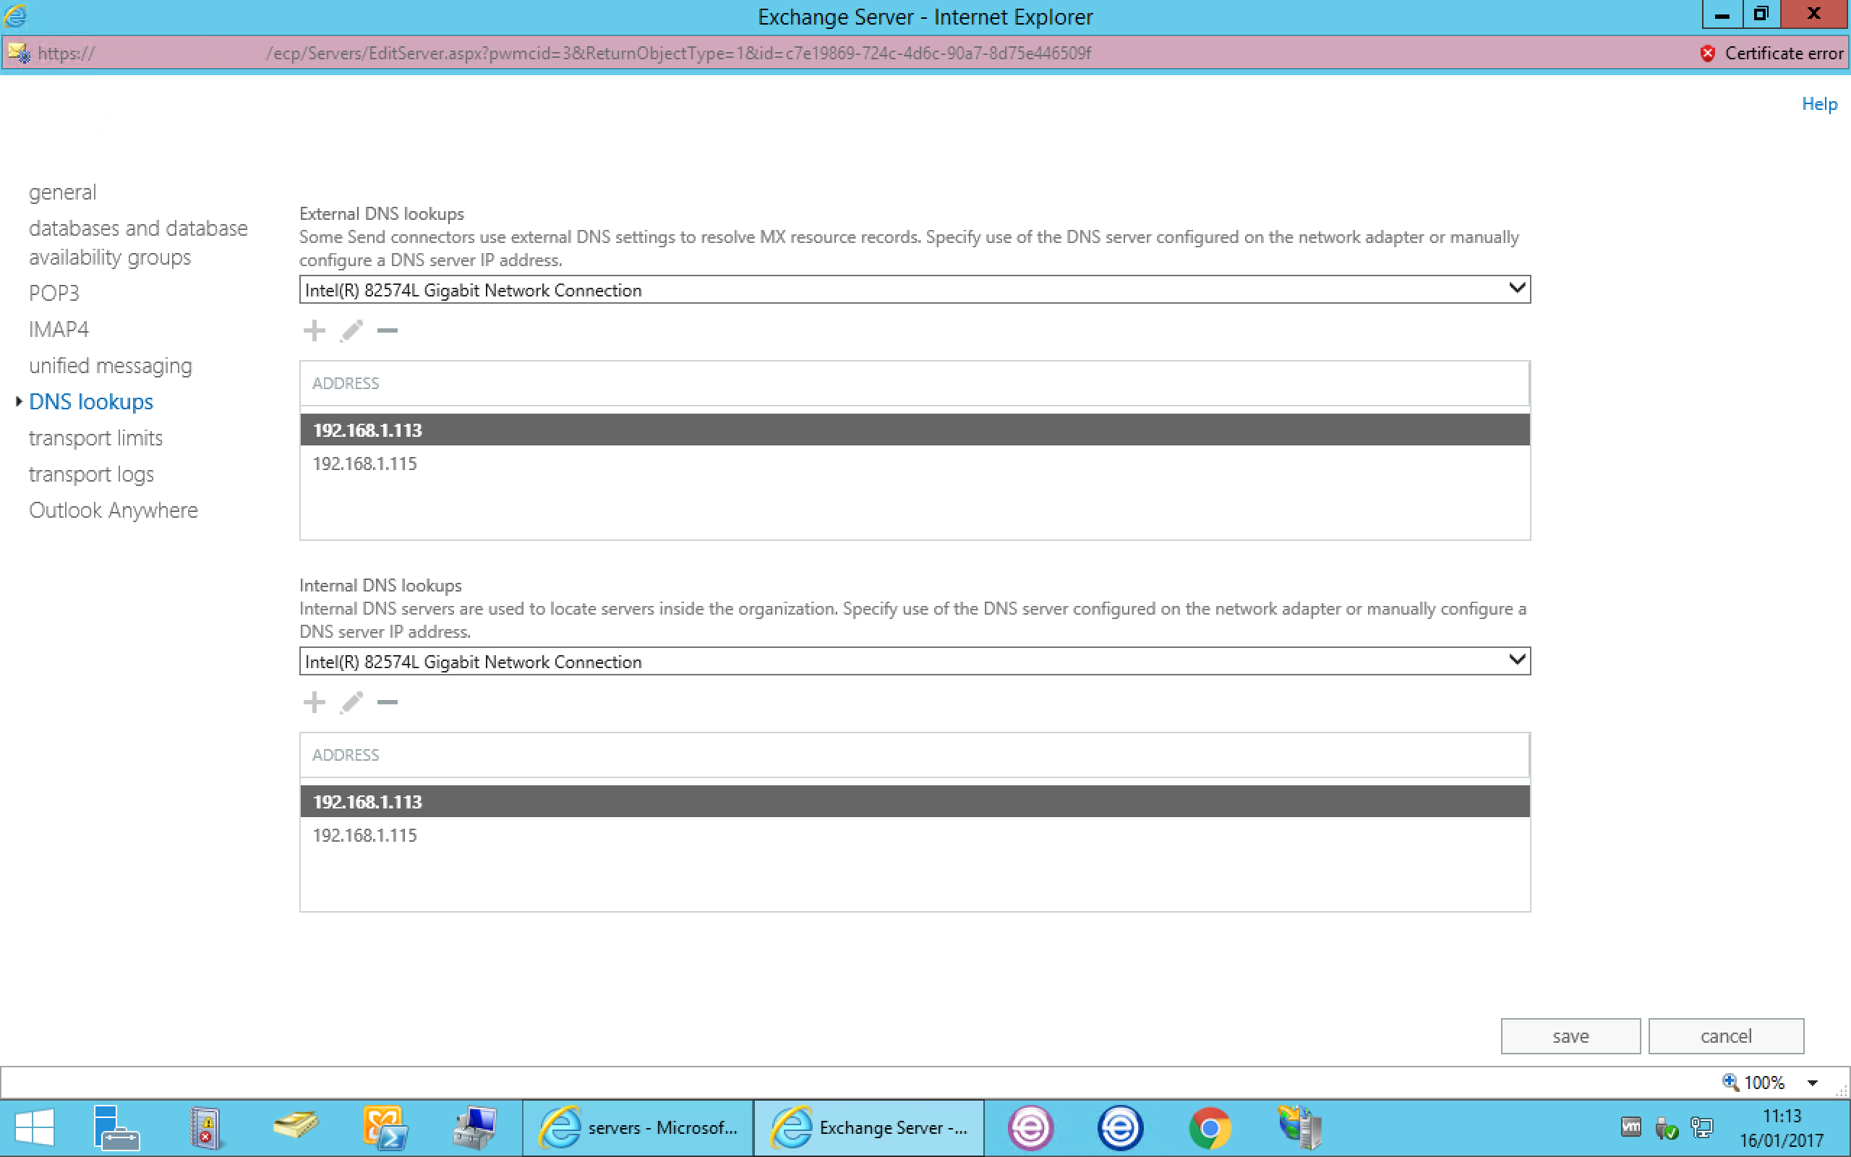Click the network status tray icon
1851x1157 pixels.
tap(1703, 1127)
